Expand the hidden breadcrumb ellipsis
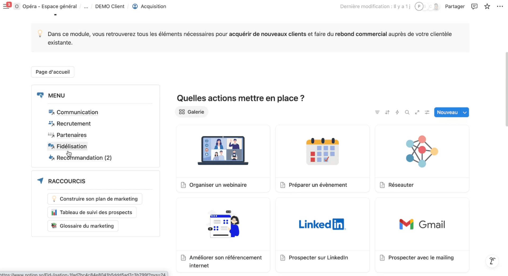 point(86,6)
